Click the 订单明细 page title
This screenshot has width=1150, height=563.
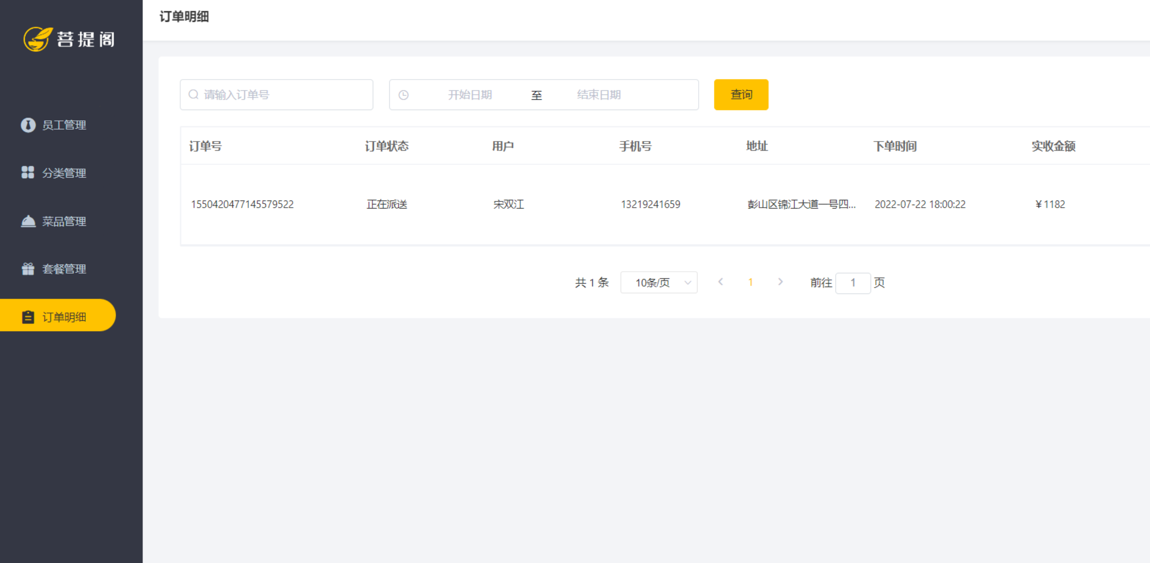(184, 17)
